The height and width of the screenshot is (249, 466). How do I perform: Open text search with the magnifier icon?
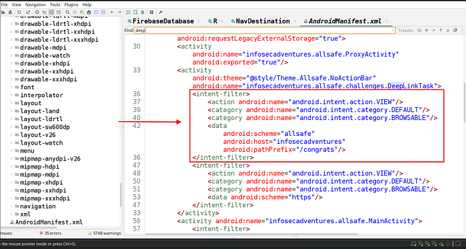(x=67, y=12)
